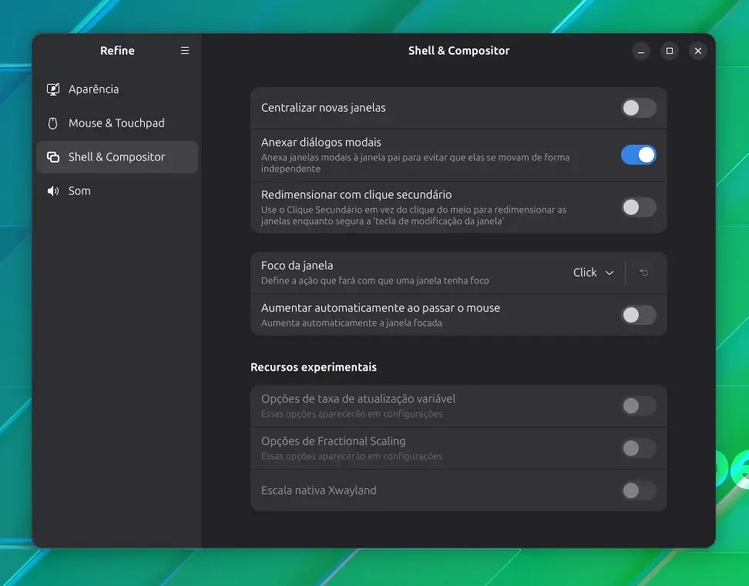Open the Refine hamburger menu
The width and height of the screenshot is (749, 586).
coord(185,51)
